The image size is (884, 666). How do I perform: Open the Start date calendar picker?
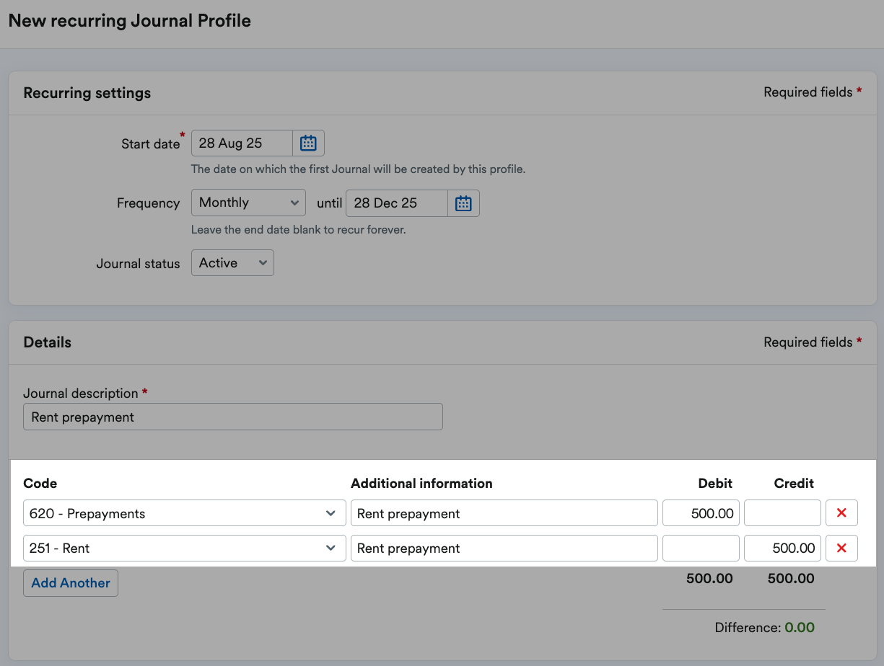(x=308, y=143)
